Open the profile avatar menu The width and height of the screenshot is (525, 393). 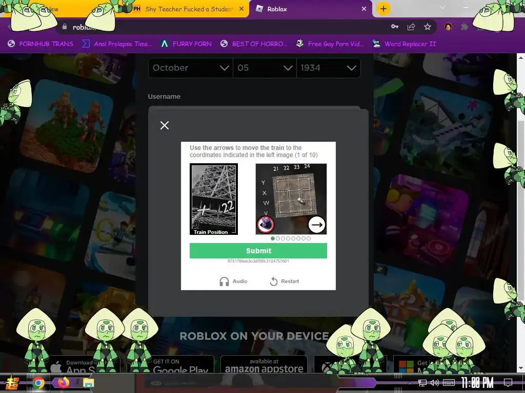(448, 27)
